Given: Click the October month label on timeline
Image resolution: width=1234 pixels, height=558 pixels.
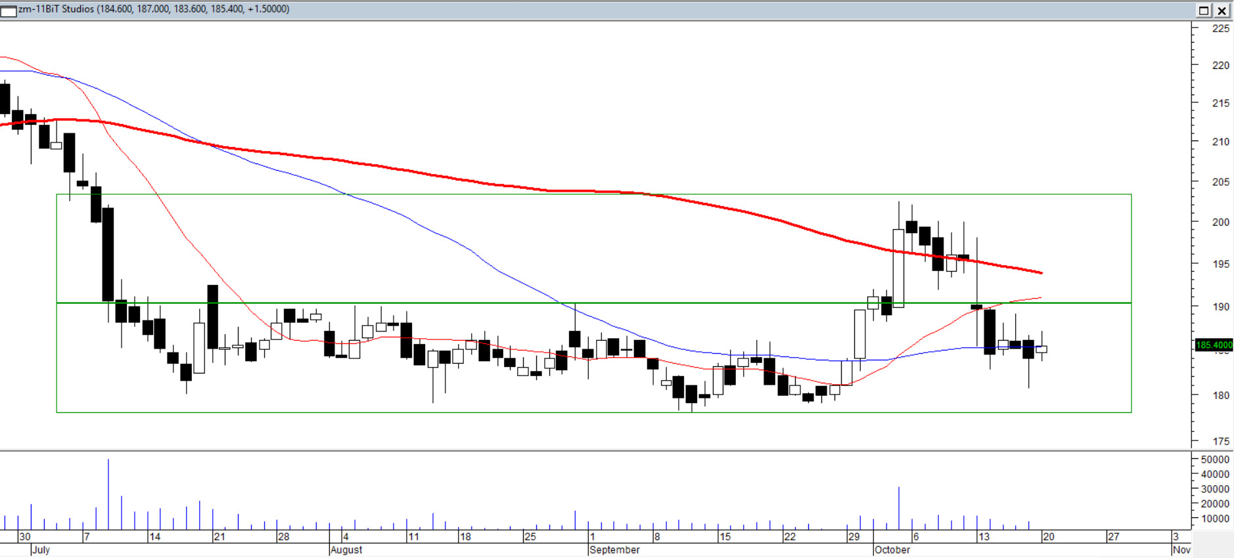Looking at the screenshot, I should (892, 550).
